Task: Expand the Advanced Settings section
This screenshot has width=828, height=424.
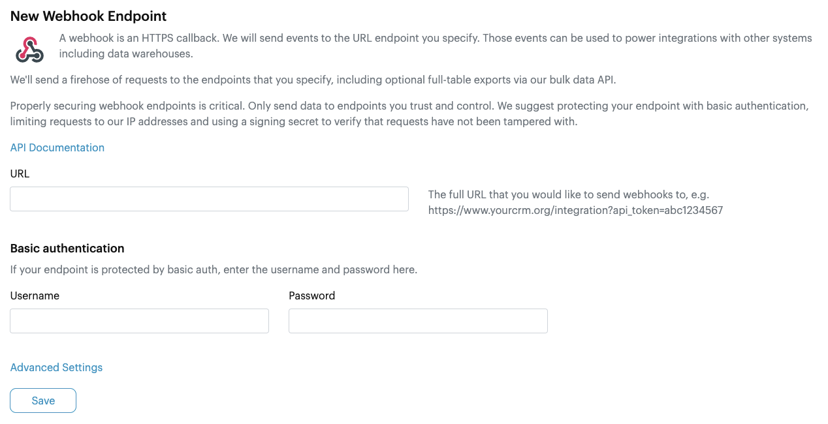Action: pyautogui.click(x=56, y=367)
